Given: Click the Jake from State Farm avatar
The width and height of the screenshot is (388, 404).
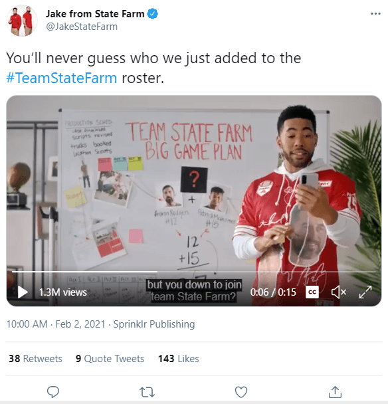Looking at the screenshot, I should pos(22,21).
